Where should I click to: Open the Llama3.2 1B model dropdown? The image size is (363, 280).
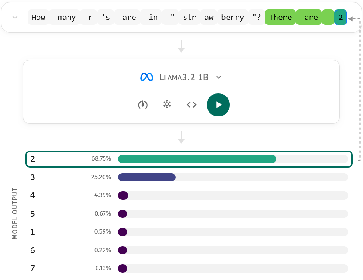[219, 77]
